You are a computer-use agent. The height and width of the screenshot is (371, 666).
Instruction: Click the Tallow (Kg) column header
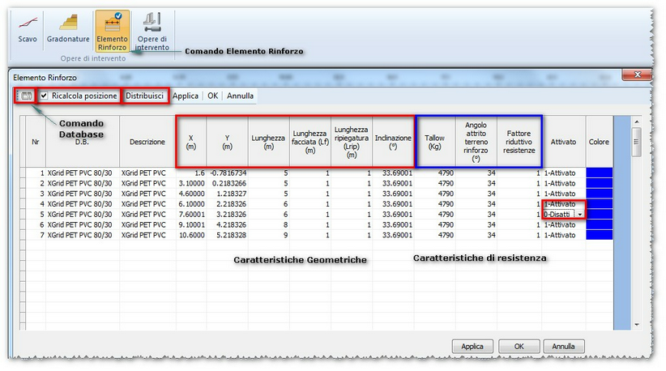point(434,142)
